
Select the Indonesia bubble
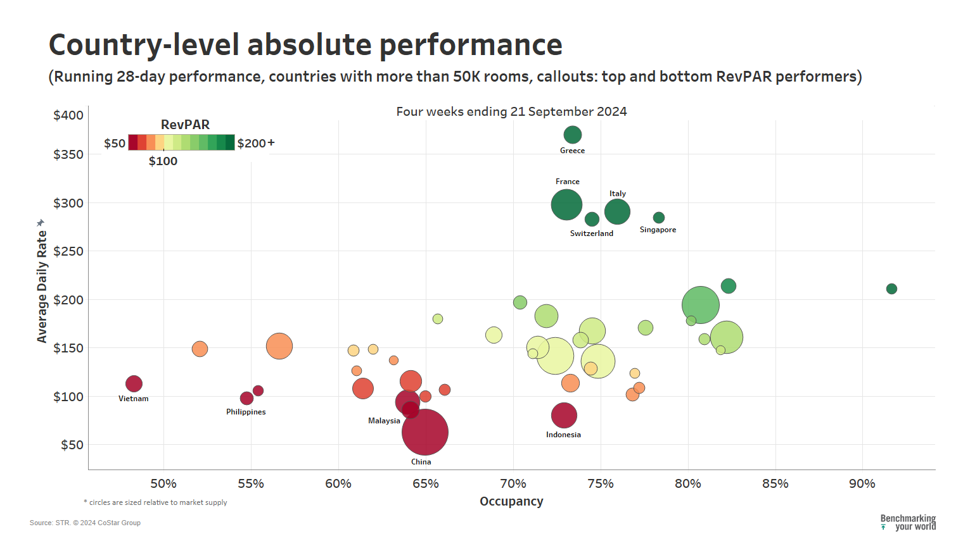point(564,416)
